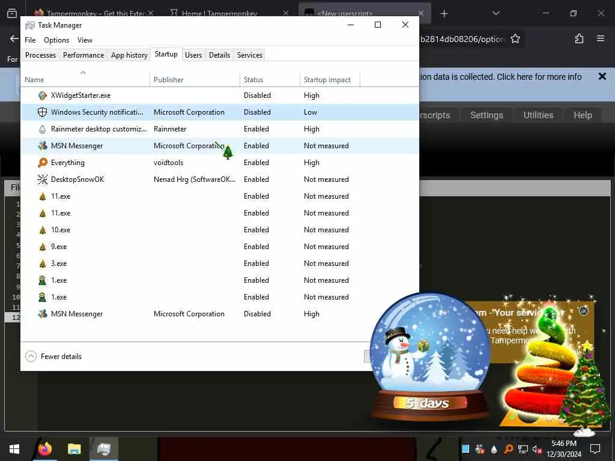Image resolution: width=615 pixels, height=461 pixels.
Task: Open the Firefox hamburger application menu
Action: click(x=601, y=39)
